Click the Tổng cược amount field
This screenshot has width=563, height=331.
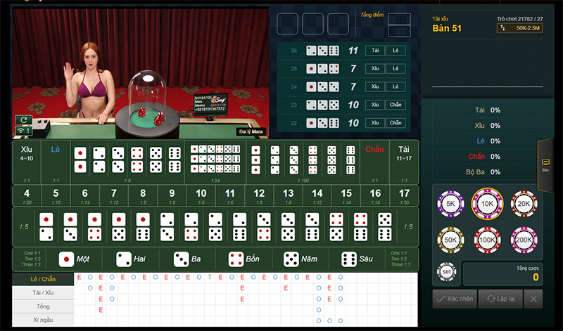tap(503, 274)
